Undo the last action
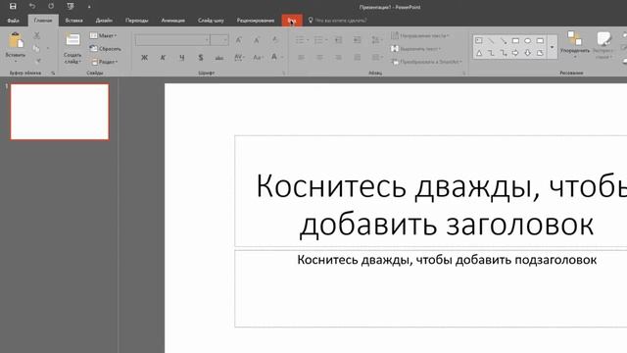This screenshot has height=353, width=627. coord(32,7)
